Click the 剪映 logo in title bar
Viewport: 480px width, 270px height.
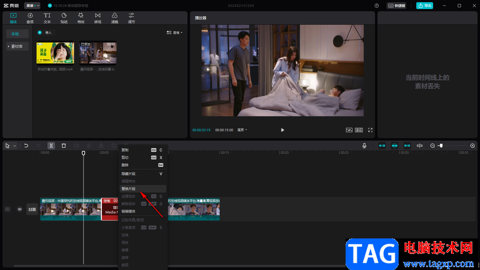(11, 6)
